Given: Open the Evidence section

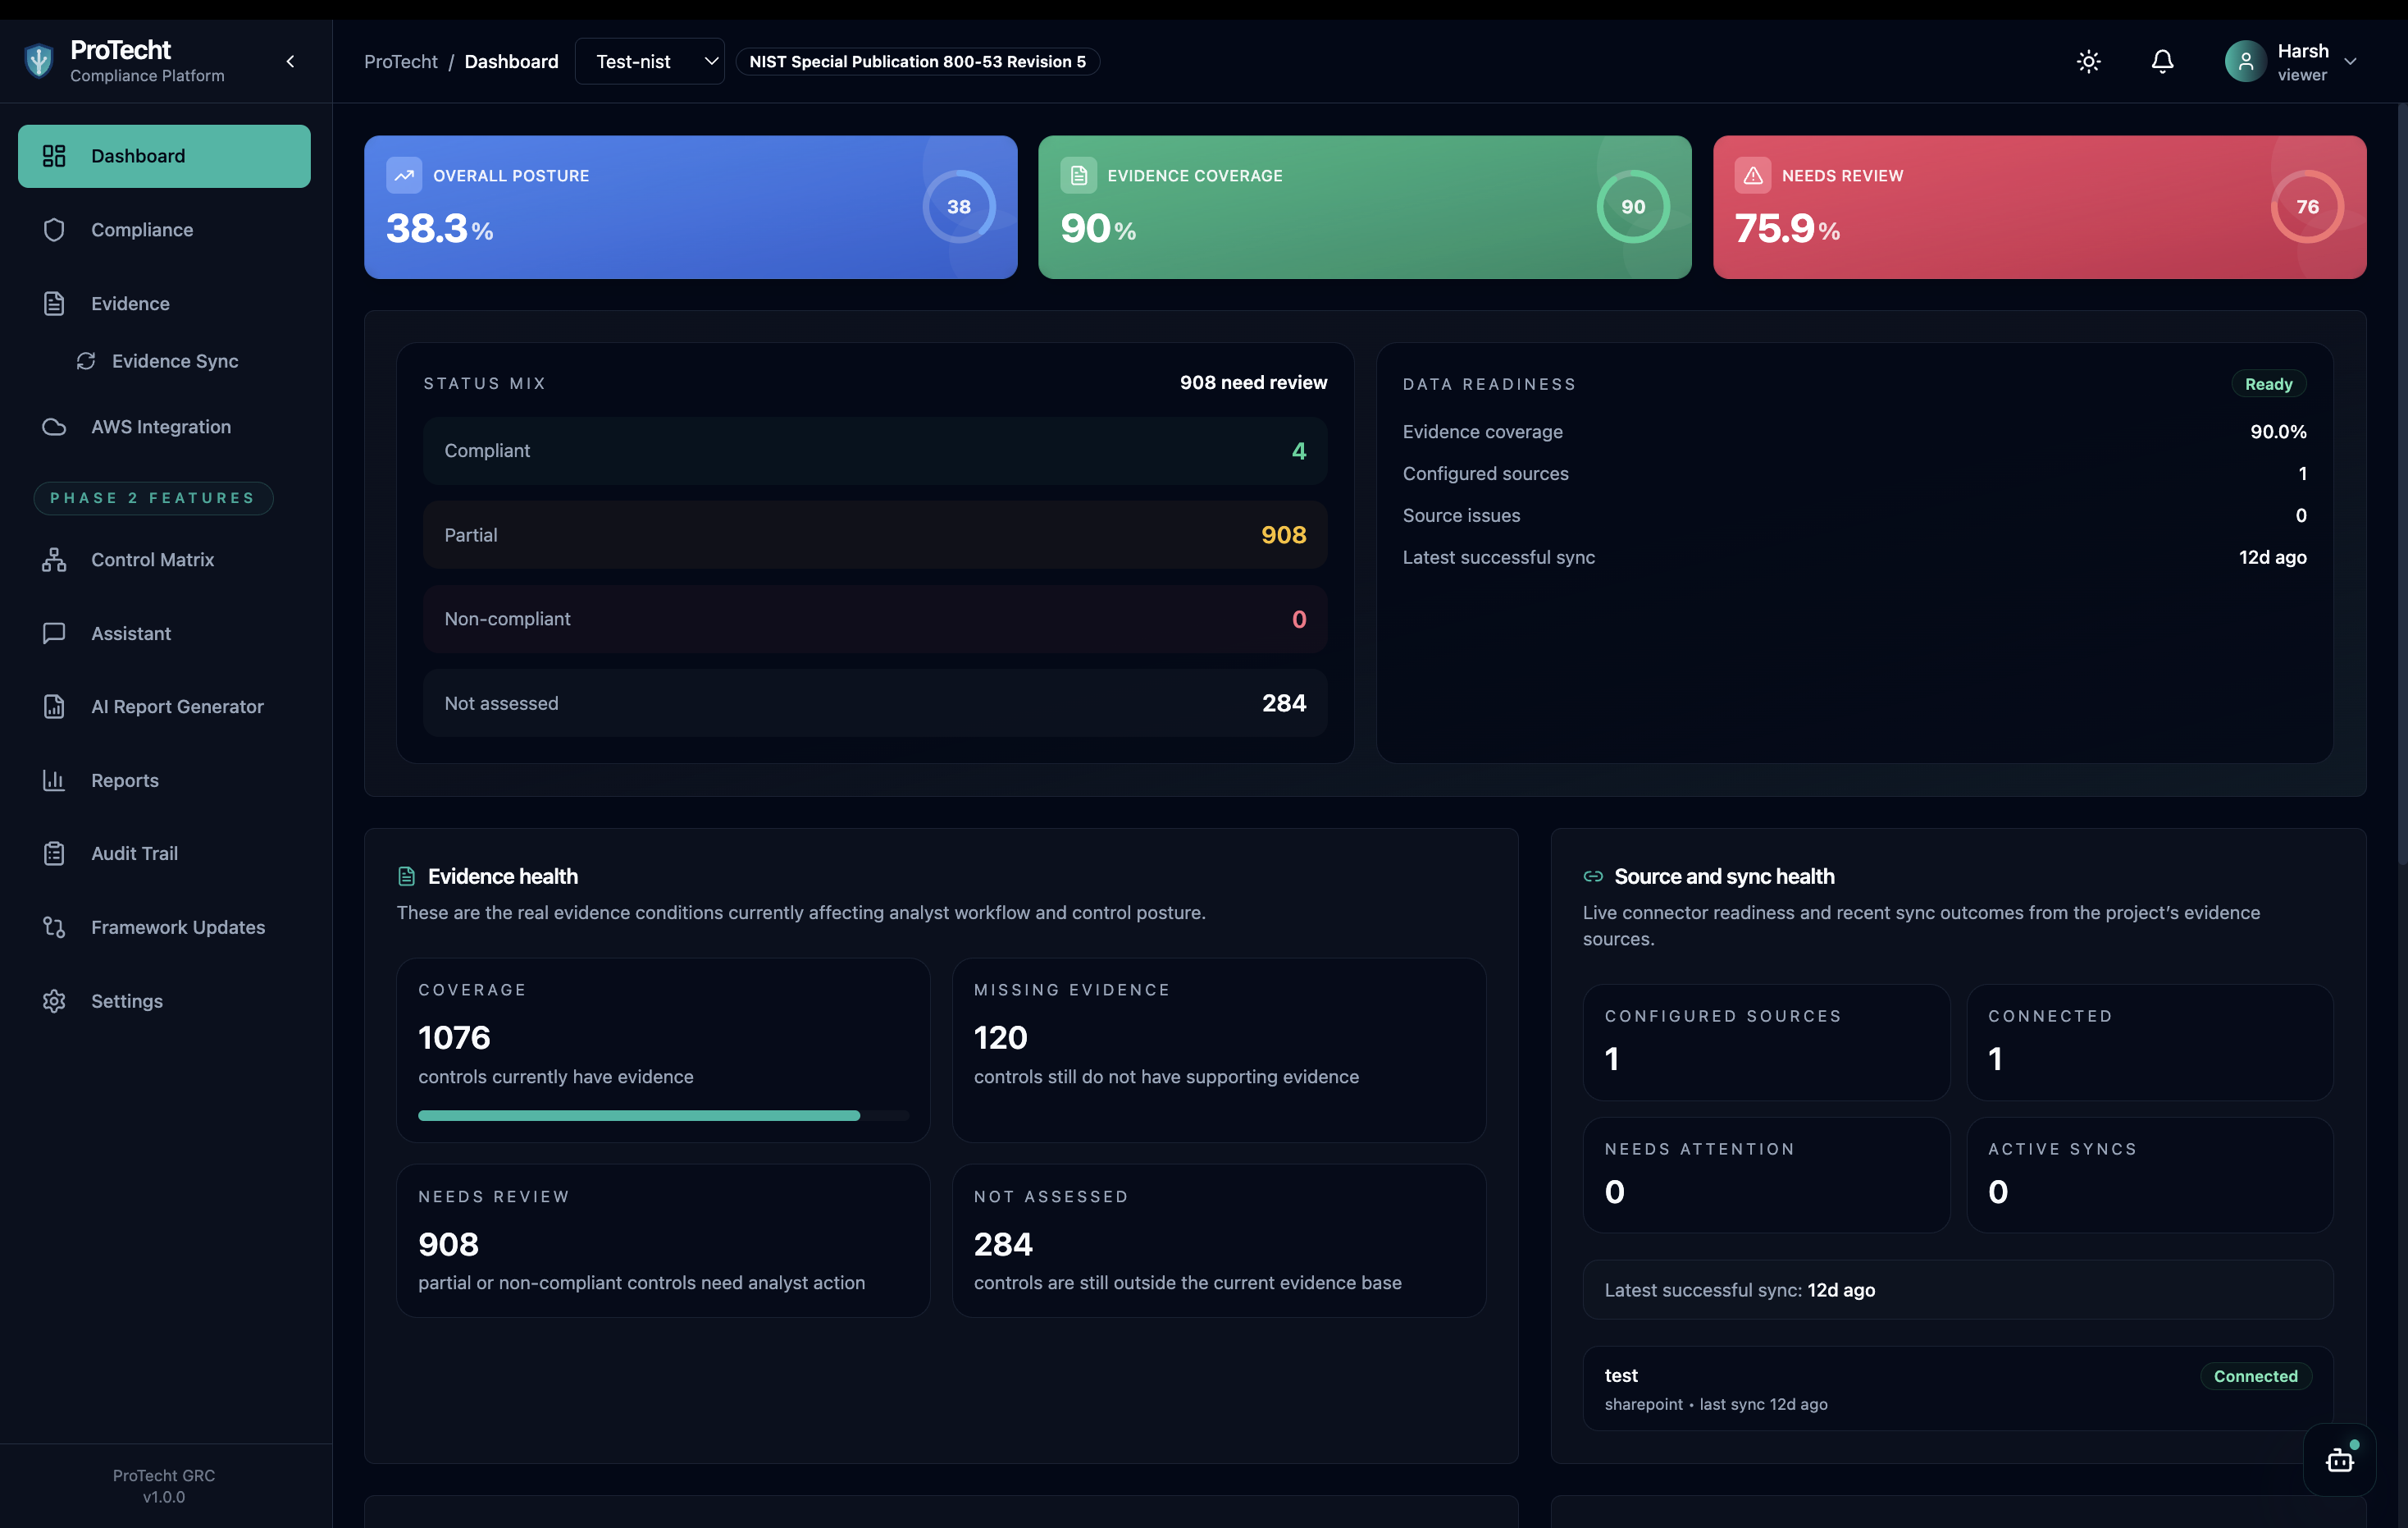Looking at the screenshot, I should (x=130, y=303).
